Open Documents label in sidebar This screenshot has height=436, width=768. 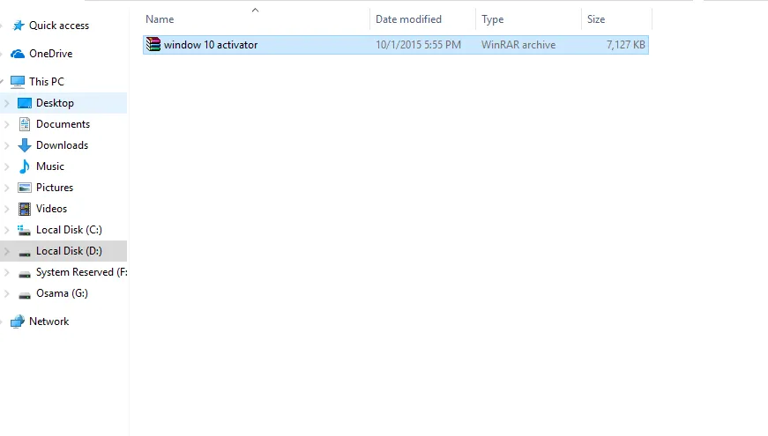click(x=63, y=124)
